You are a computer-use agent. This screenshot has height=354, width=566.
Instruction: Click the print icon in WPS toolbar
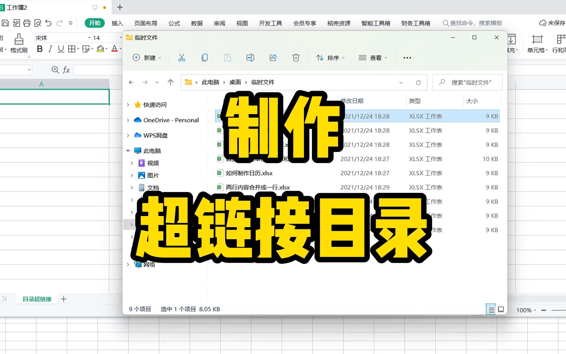coord(27,23)
